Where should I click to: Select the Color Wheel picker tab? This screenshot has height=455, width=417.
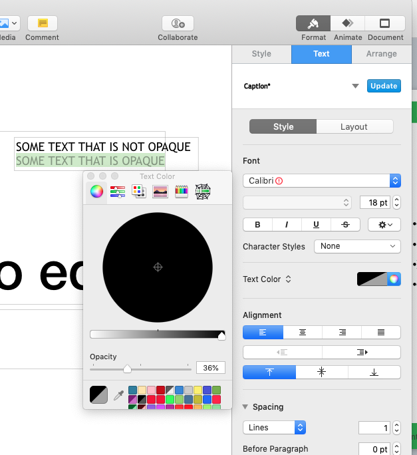(x=96, y=192)
